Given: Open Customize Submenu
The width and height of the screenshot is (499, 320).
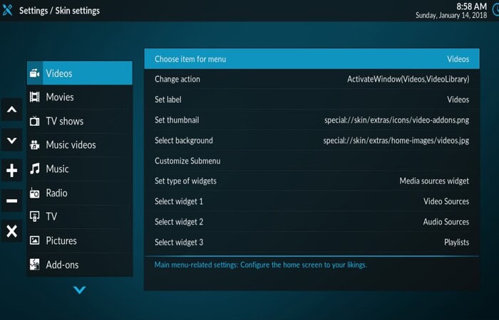Looking at the screenshot, I should coord(312,161).
